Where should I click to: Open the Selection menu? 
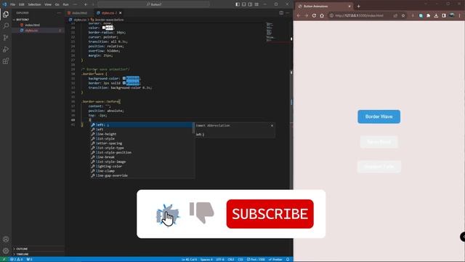[34, 4]
